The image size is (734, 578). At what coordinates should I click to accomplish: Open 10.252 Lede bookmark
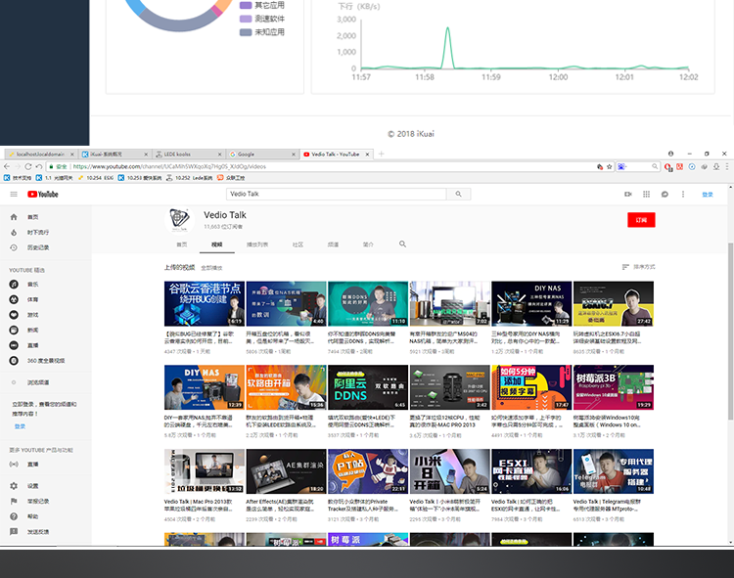pyautogui.click(x=189, y=178)
